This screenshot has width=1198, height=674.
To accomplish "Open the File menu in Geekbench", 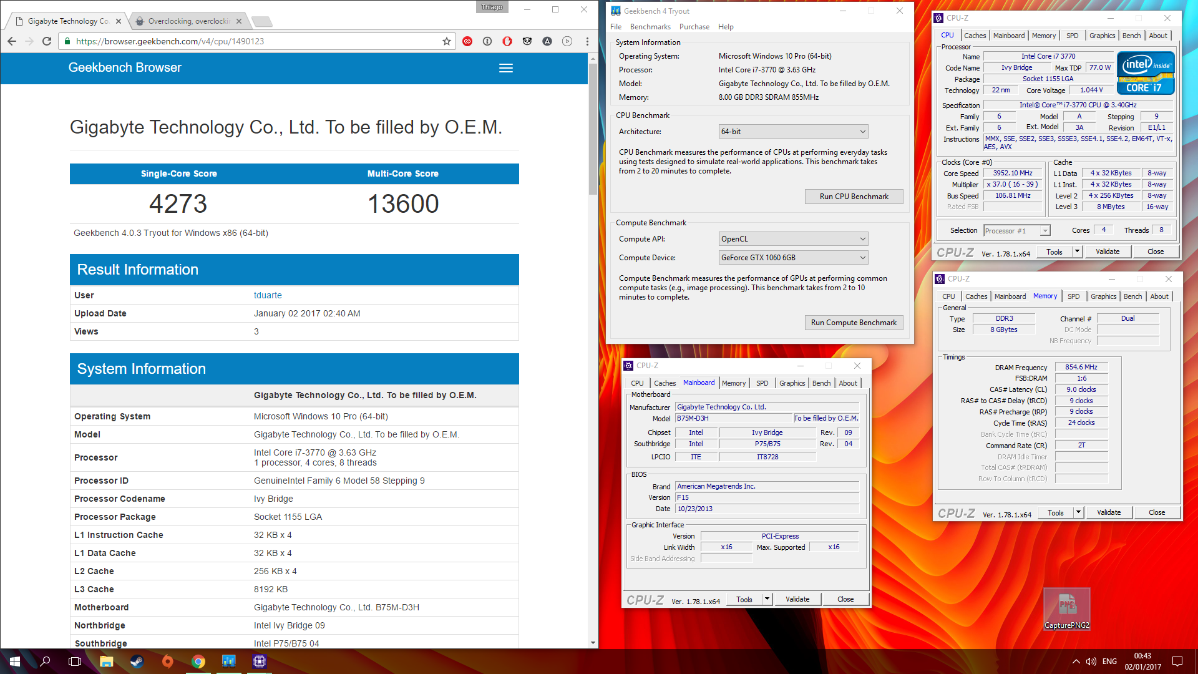I will pos(616,27).
